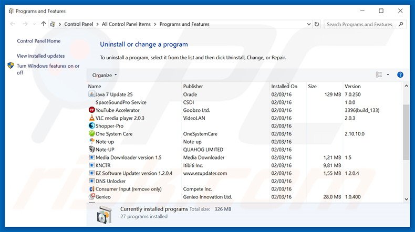Click the www.ezupdater.com publisher cell
This screenshot has width=415, height=232.
(x=205, y=173)
